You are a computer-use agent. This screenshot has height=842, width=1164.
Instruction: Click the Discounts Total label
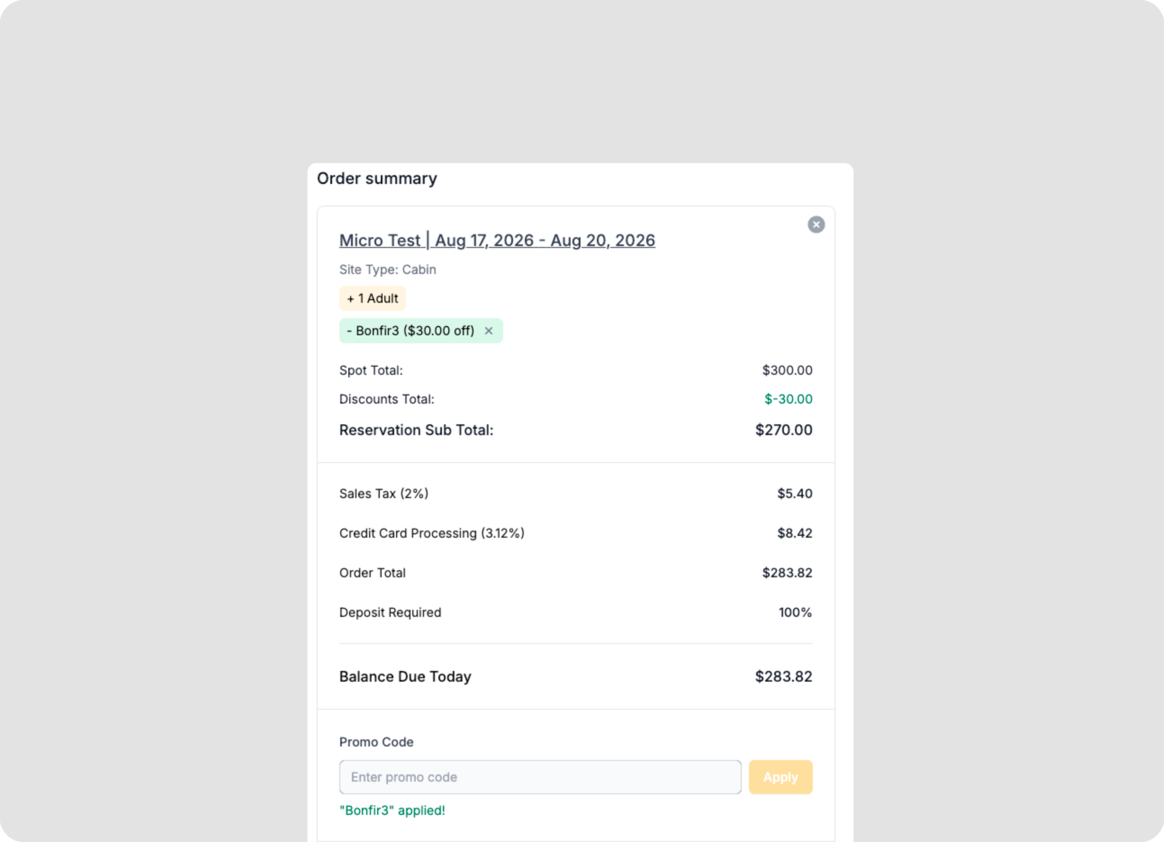(386, 399)
